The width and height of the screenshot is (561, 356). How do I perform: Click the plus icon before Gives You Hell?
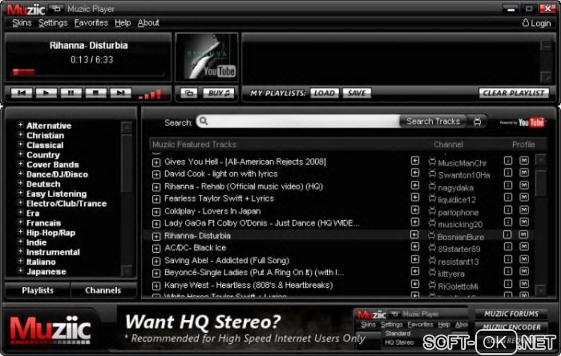pos(156,163)
